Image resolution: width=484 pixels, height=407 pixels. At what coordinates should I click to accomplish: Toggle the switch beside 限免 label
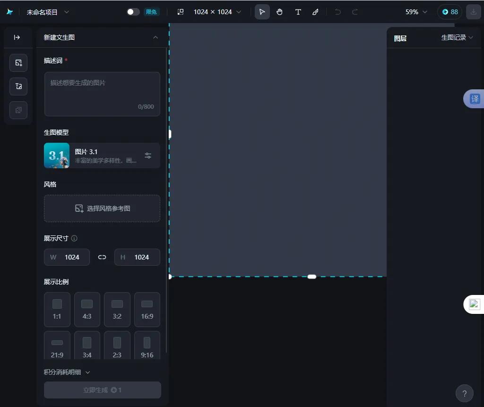point(133,12)
